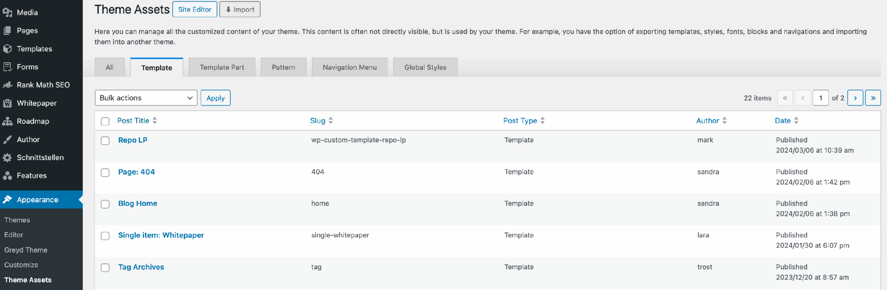Click the Whitepaper sidebar icon

(x=7, y=103)
